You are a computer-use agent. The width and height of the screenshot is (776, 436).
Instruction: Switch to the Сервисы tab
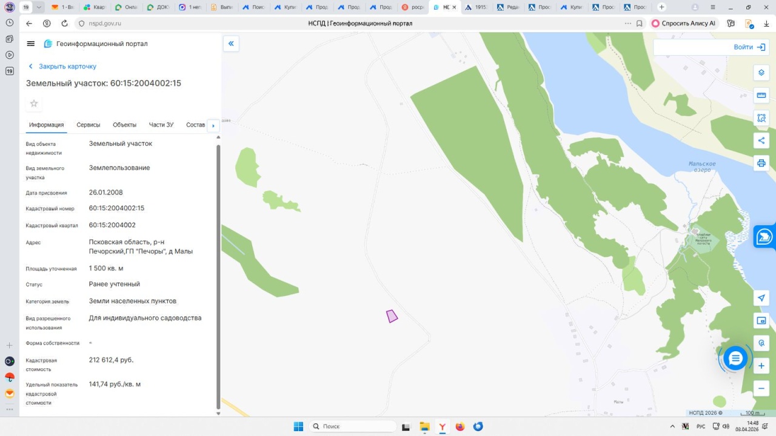(88, 125)
